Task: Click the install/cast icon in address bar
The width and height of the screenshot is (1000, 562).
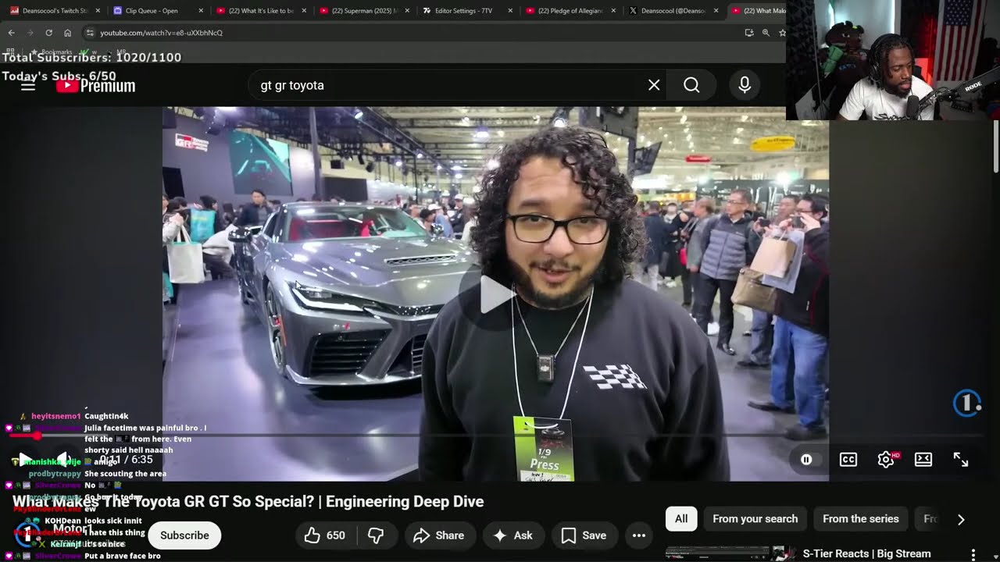Action: point(748,33)
